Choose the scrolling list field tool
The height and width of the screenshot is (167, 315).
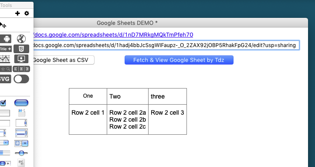point(21,133)
